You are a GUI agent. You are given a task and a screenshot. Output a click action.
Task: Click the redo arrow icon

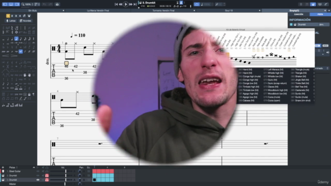50,4
